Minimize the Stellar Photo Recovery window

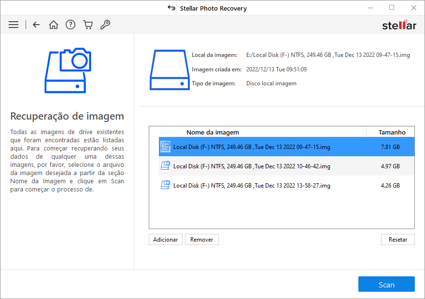370,8
